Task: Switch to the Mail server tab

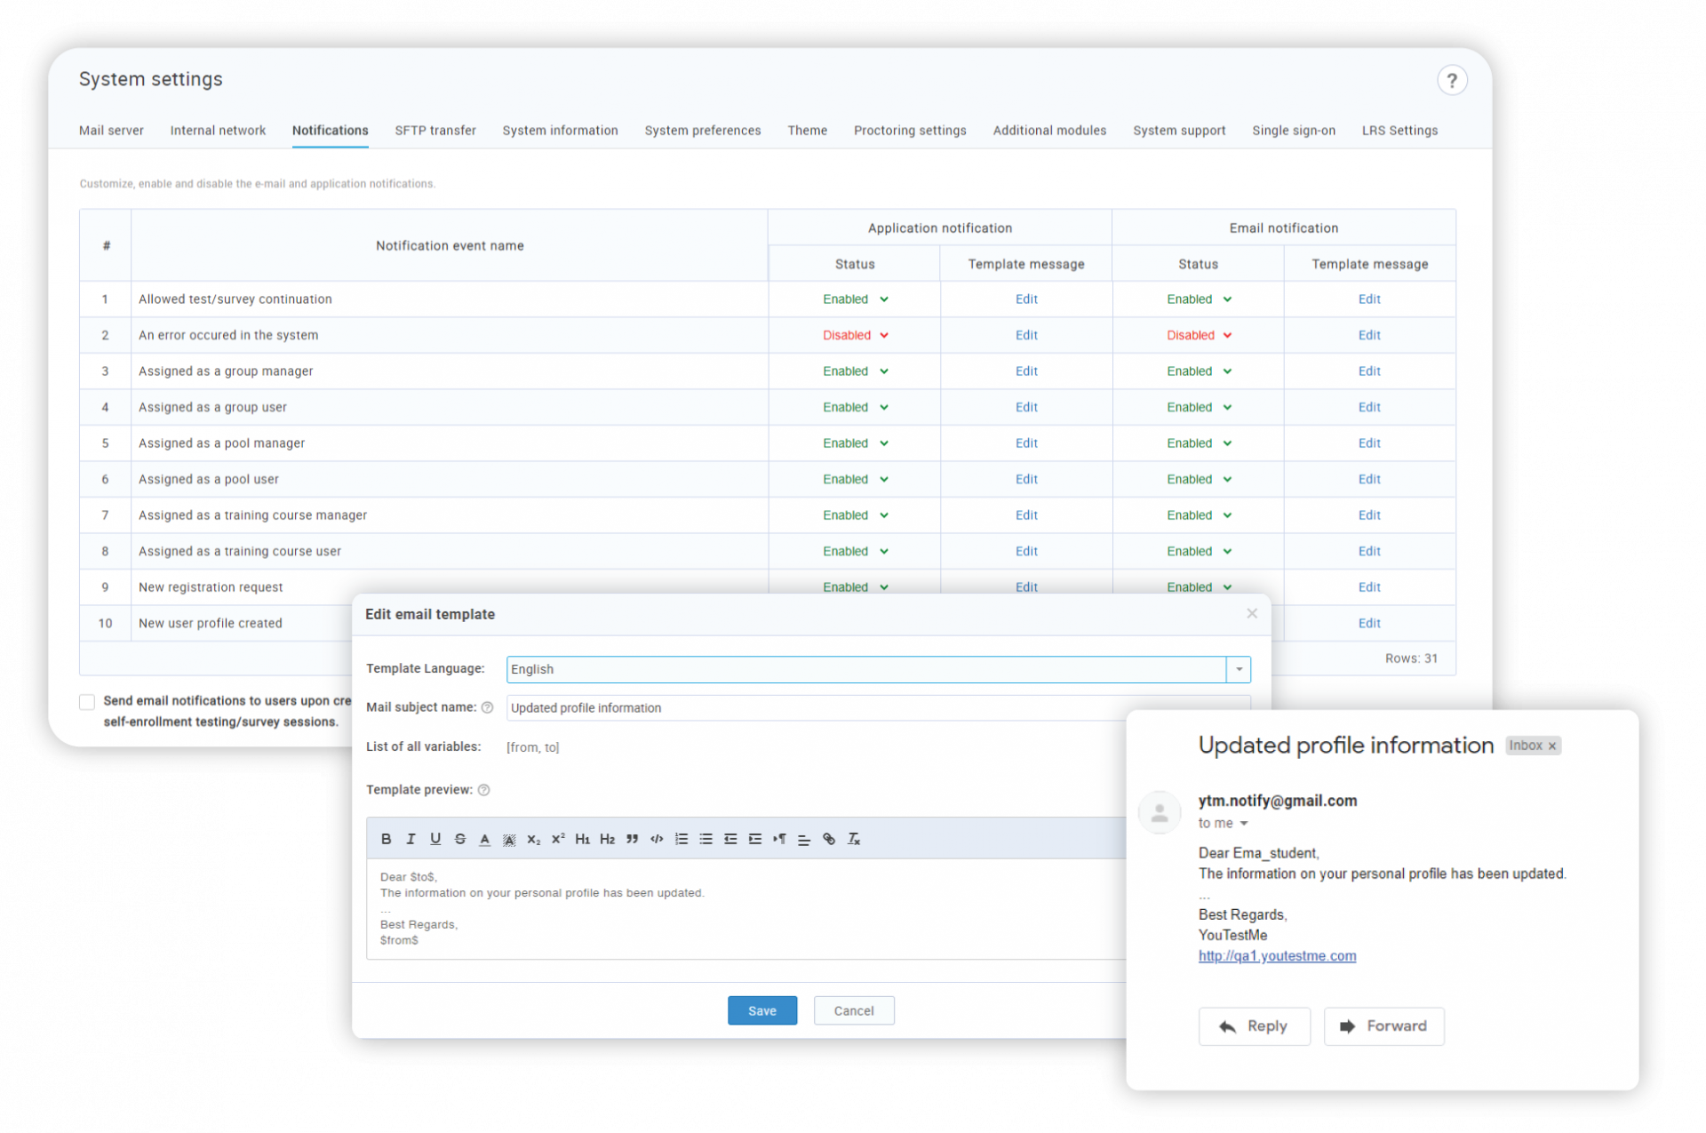Action: point(111,131)
